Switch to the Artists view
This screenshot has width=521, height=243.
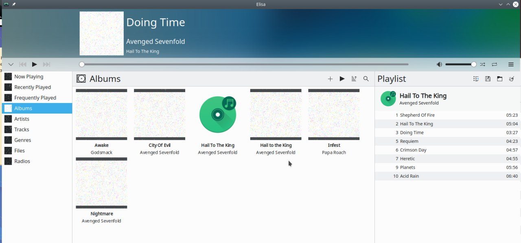[37, 119]
